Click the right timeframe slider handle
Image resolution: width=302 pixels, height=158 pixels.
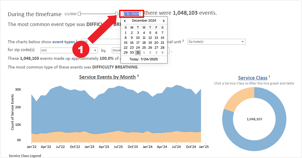[117, 14]
